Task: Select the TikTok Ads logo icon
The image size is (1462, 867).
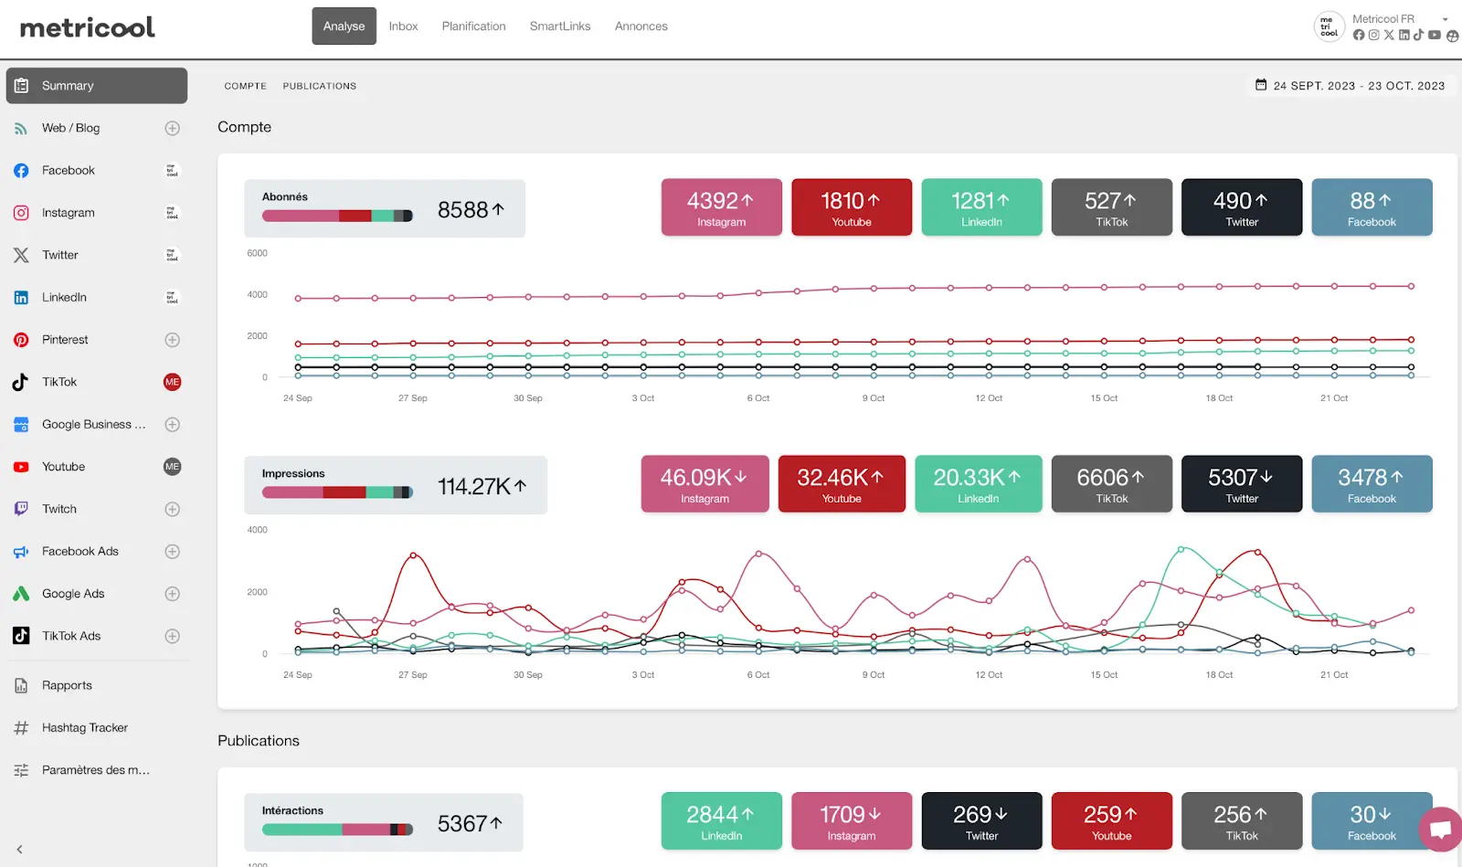Action: coord(21,636)
